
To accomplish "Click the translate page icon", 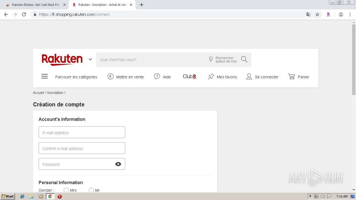I will pos(308,14).
